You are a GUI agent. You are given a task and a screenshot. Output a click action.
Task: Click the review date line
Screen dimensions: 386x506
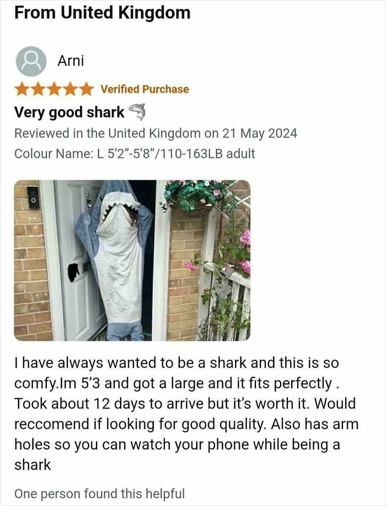156,133
